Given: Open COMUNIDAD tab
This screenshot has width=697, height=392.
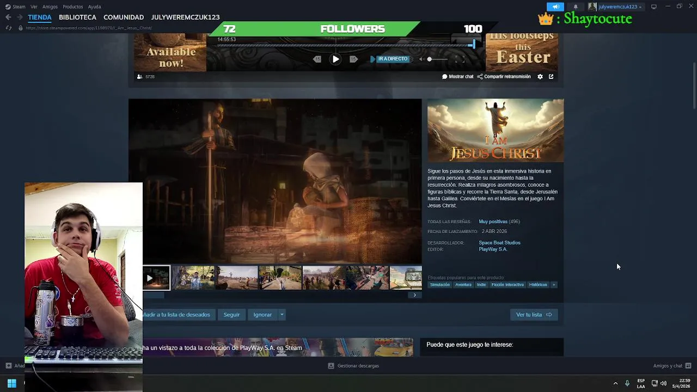Looking at the screenshot, I should pyautogui.click(x=124, y=17).
